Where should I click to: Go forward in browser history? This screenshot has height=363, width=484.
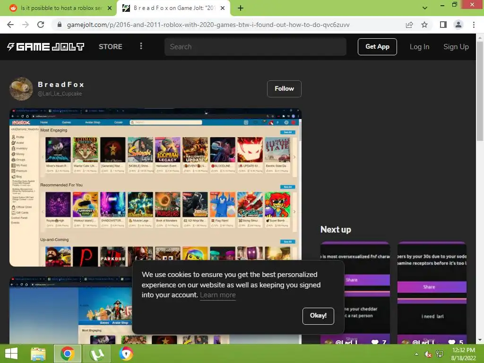pos(26,25)
